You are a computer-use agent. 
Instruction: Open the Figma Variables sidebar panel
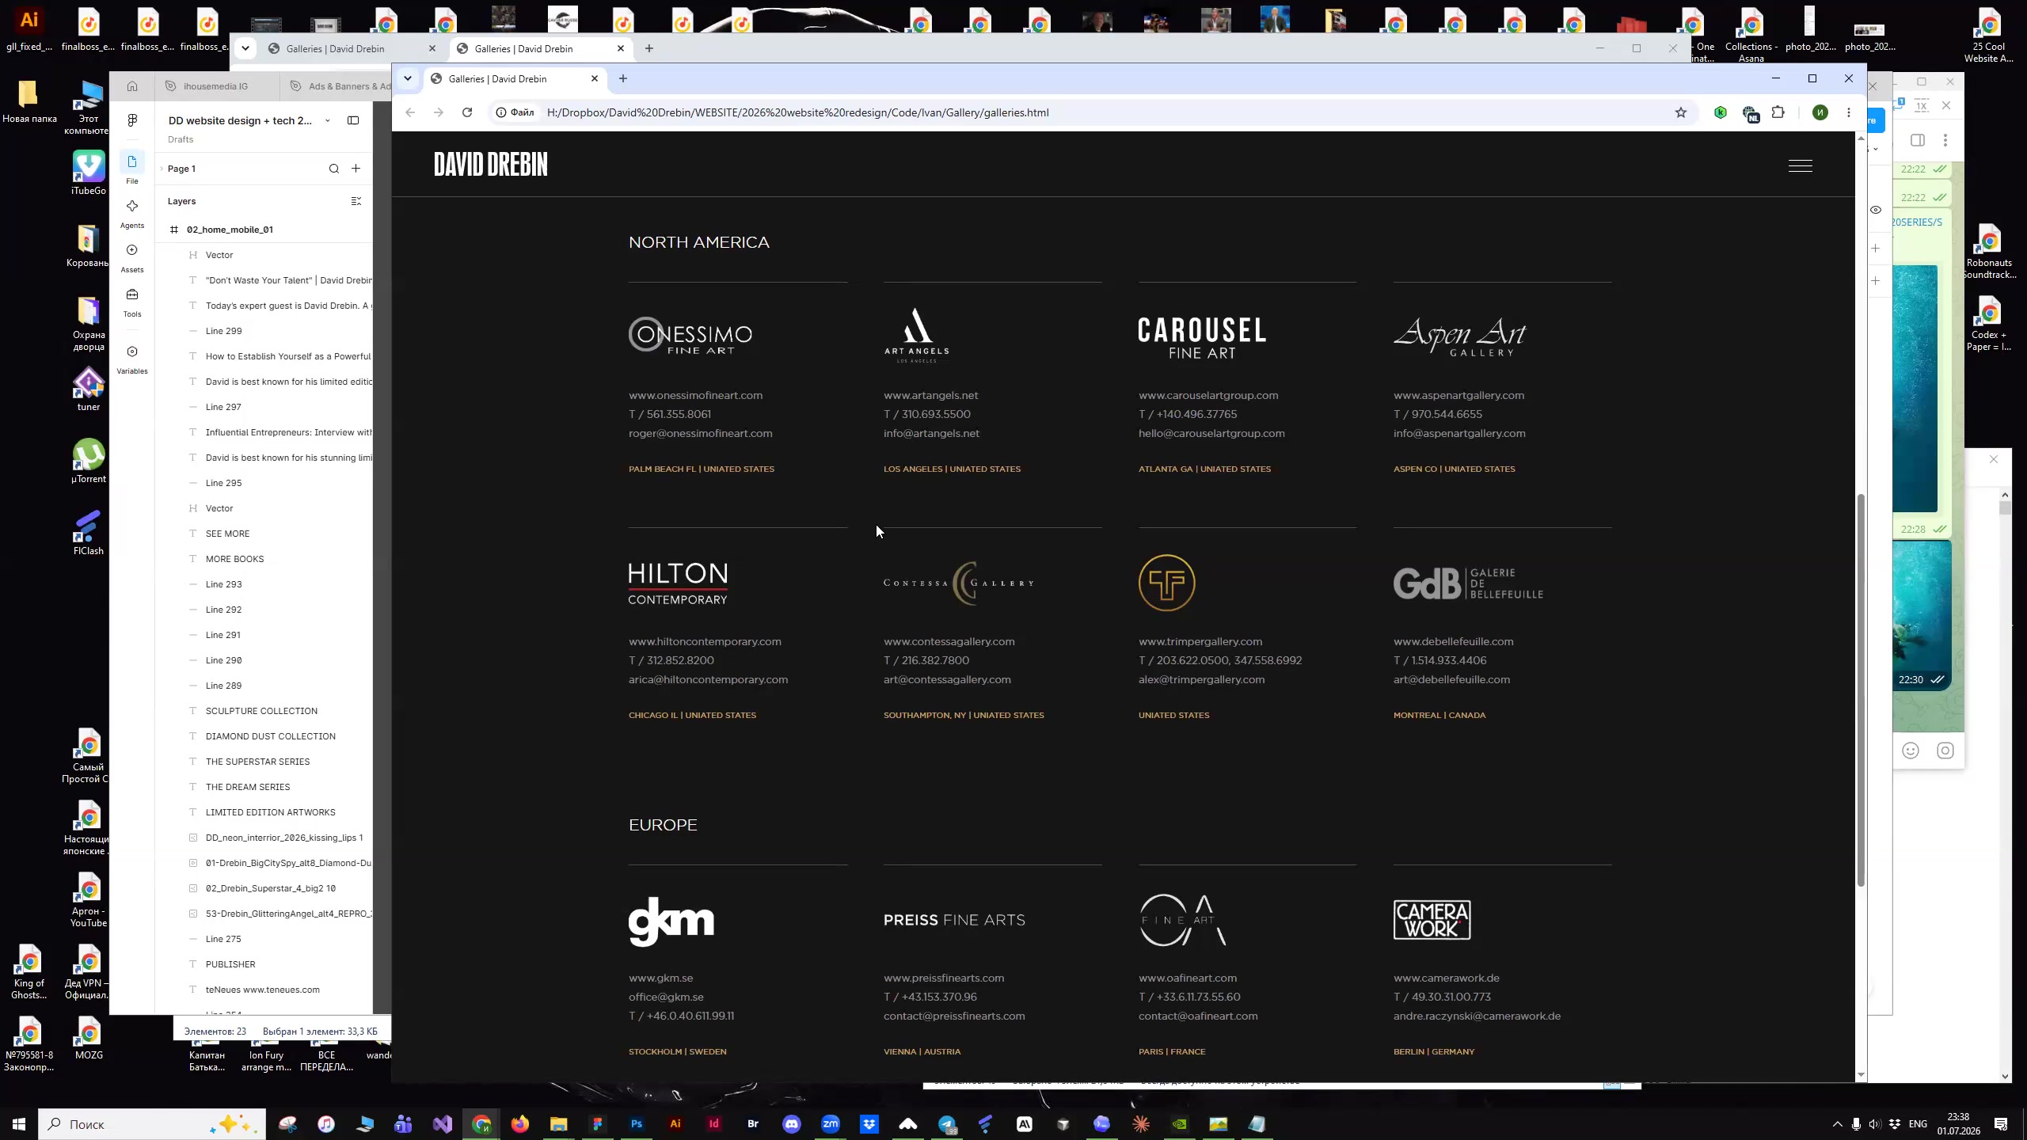click(132, 359)
